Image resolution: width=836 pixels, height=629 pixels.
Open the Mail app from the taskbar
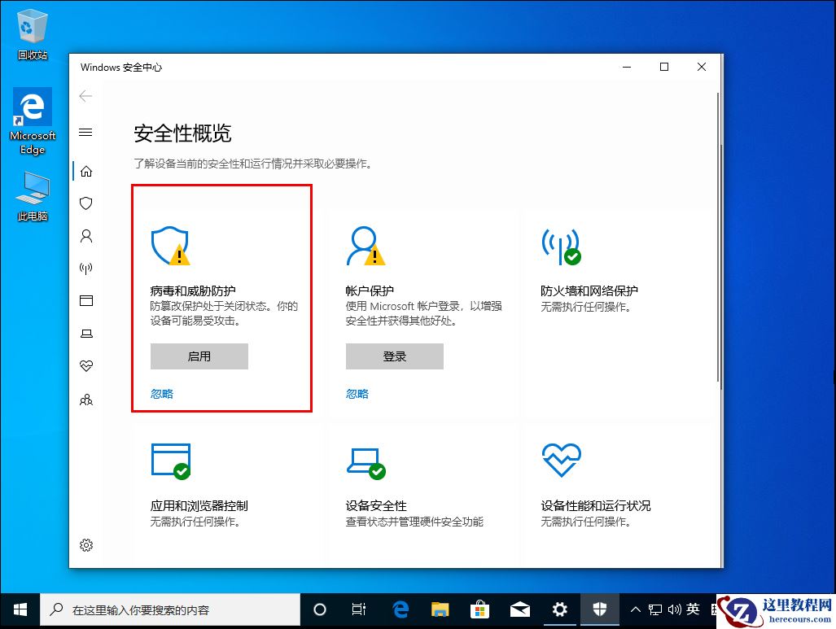520,609
